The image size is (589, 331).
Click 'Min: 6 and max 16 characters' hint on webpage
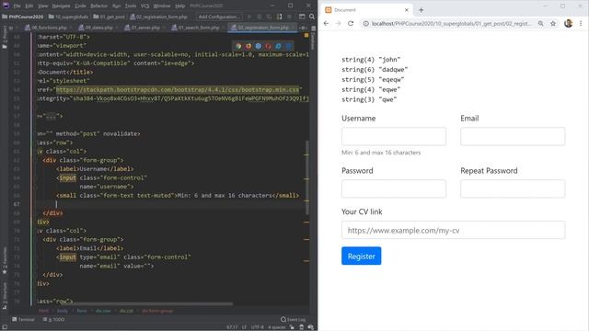[381, 153]
